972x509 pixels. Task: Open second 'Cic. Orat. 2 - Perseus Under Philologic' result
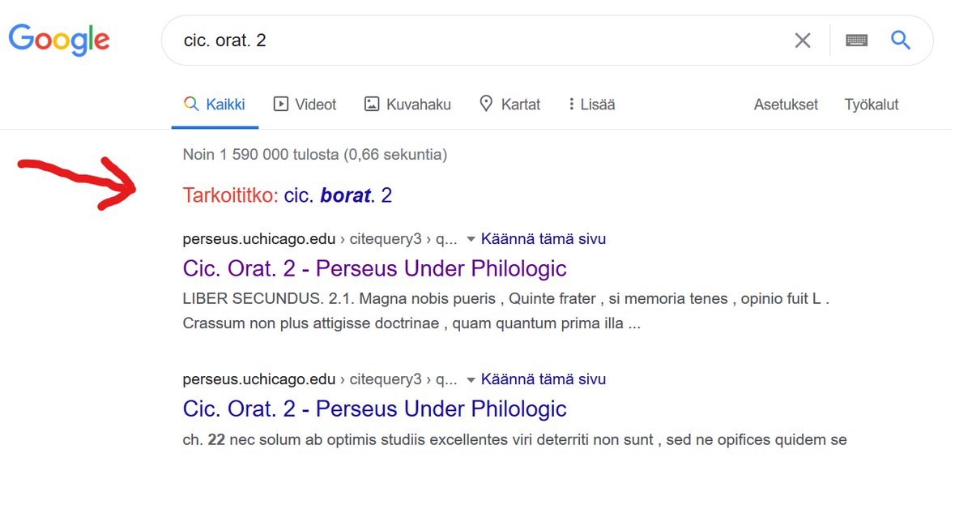[x=374, y=408]
